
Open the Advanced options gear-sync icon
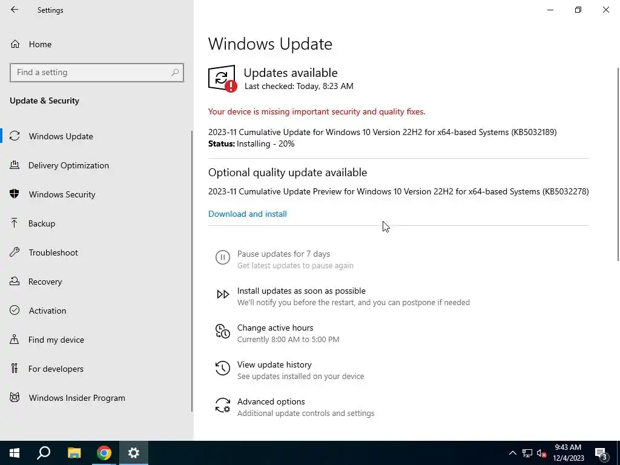click(x=223, y=405)
